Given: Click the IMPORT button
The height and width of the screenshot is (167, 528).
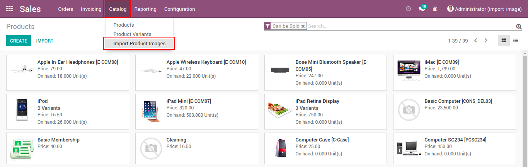Looking at the screenshot, I should [x=45, y=41].
